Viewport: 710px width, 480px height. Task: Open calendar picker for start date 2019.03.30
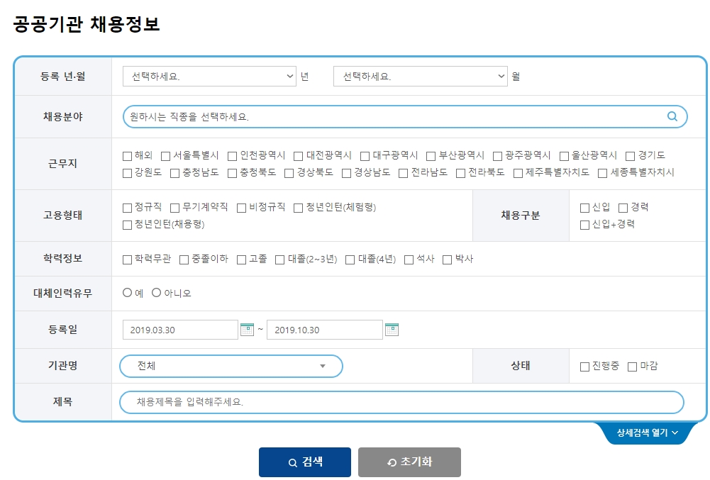click(247, 329)
